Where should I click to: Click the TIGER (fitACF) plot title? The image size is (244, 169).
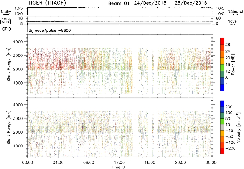47,3
